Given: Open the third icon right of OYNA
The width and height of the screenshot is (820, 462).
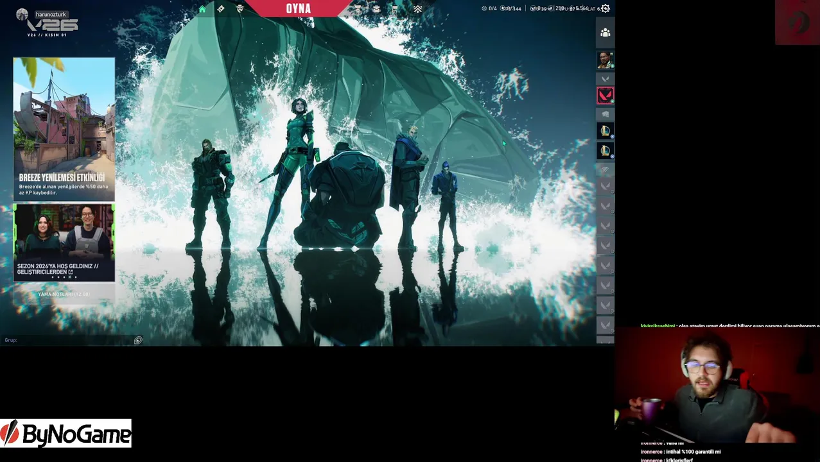Looking at the screenshot, I should [395, 9].
